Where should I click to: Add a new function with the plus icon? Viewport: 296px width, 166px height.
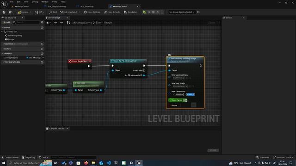tap(42, 44)
